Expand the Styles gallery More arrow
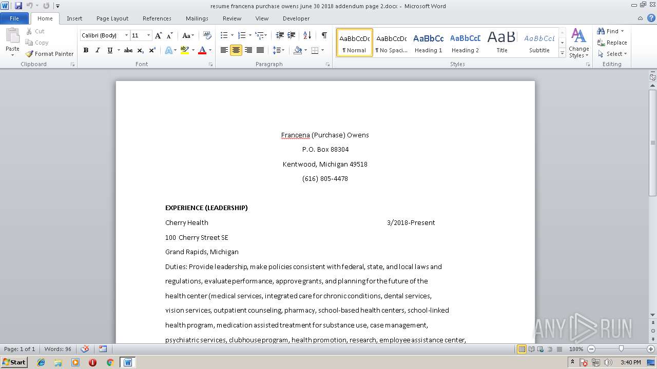Image resolution: width=657 pixels, height=369 pixels. coord(562,53)
